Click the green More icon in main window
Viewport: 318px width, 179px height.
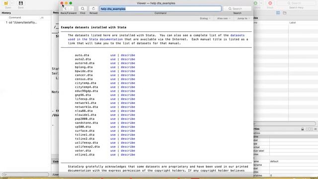point(255,3)
